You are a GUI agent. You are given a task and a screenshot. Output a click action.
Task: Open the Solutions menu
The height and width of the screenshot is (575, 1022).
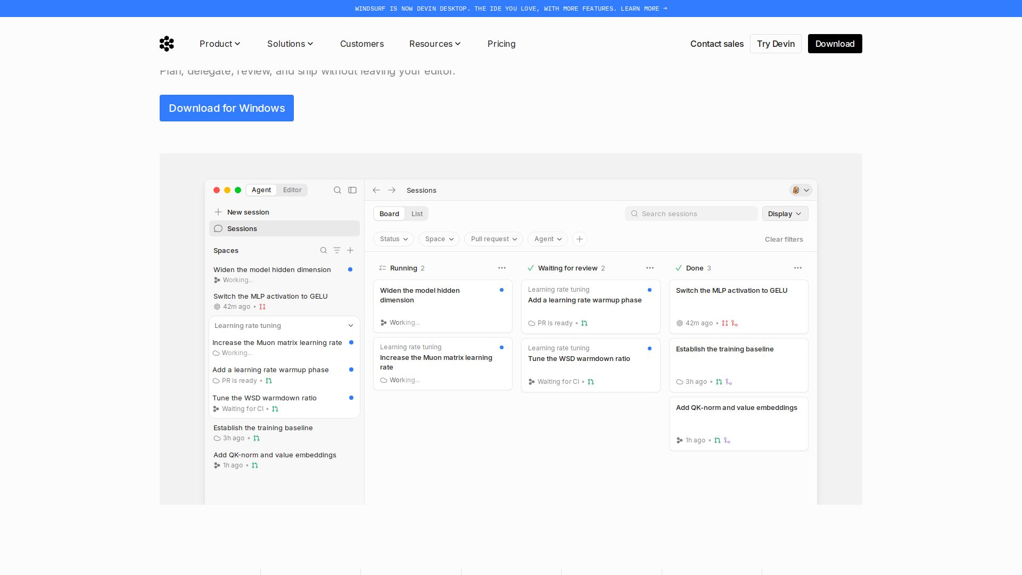(290, 44)
